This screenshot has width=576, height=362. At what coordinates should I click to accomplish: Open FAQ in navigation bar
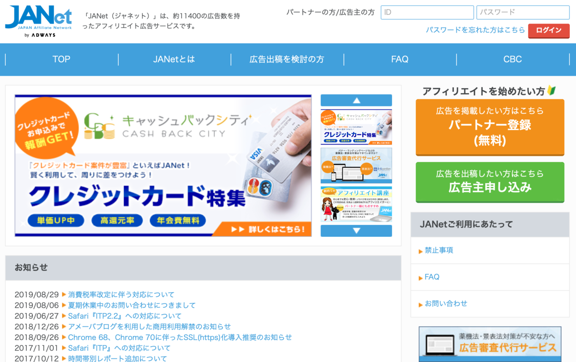click(400, 59)
